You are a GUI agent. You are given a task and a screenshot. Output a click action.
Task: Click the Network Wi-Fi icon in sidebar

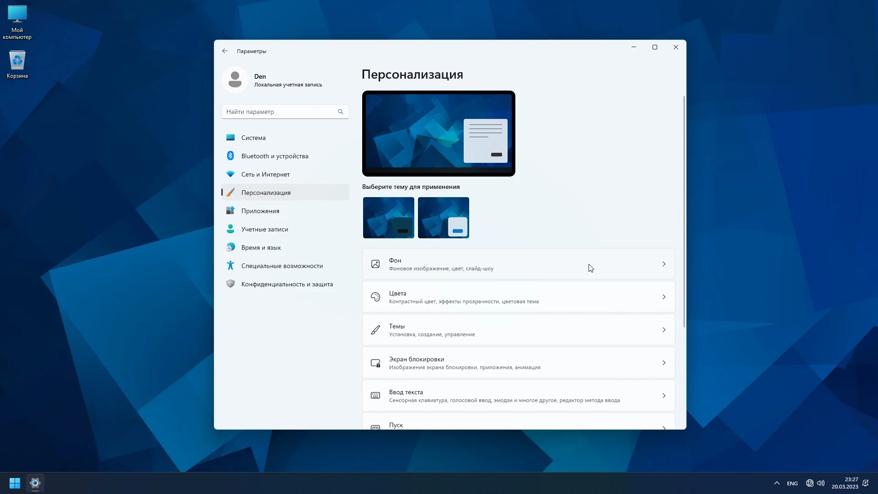click(230, 174)
